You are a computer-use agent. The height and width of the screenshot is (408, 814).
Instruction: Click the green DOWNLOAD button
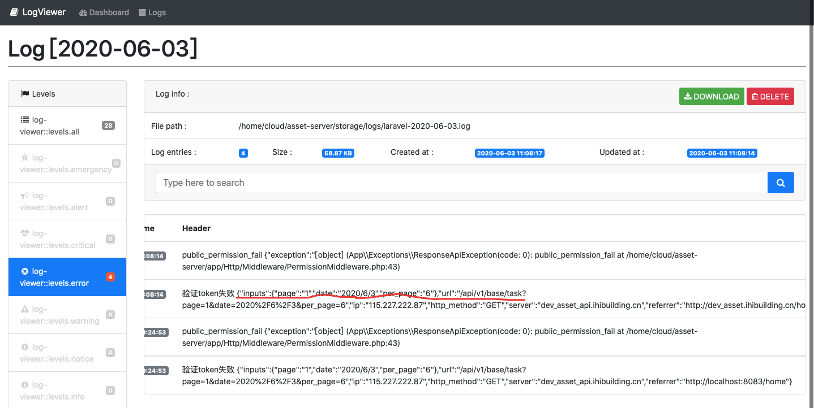click(711, 97)
